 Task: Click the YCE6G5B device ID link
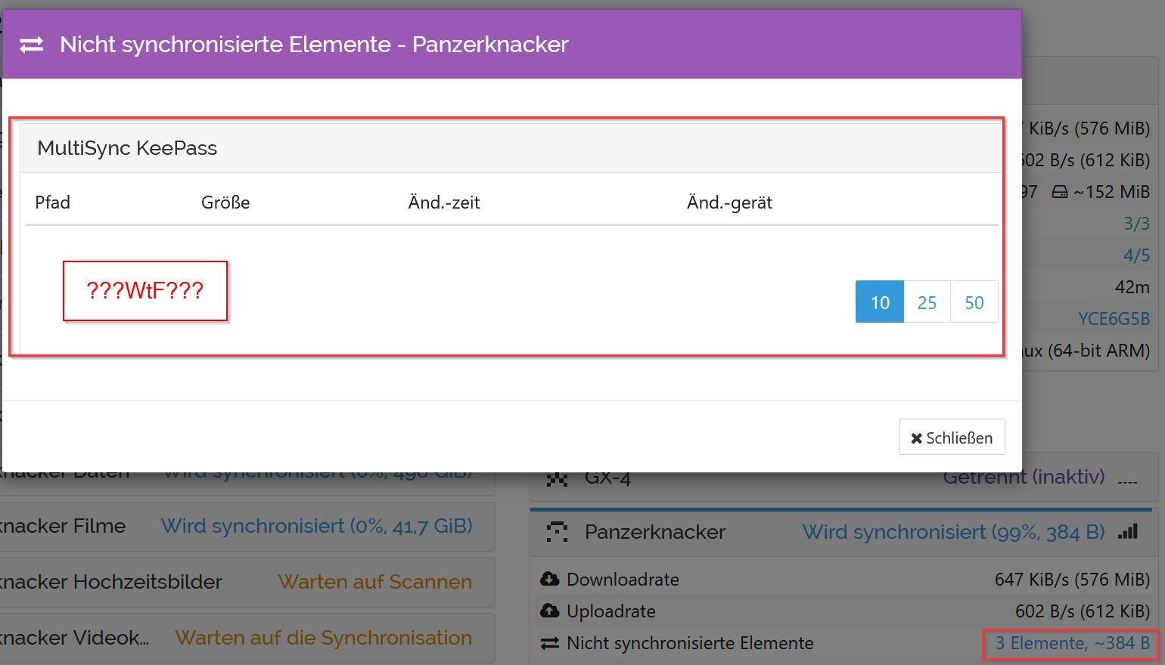pyautogui.click(x=1113, y=319)
